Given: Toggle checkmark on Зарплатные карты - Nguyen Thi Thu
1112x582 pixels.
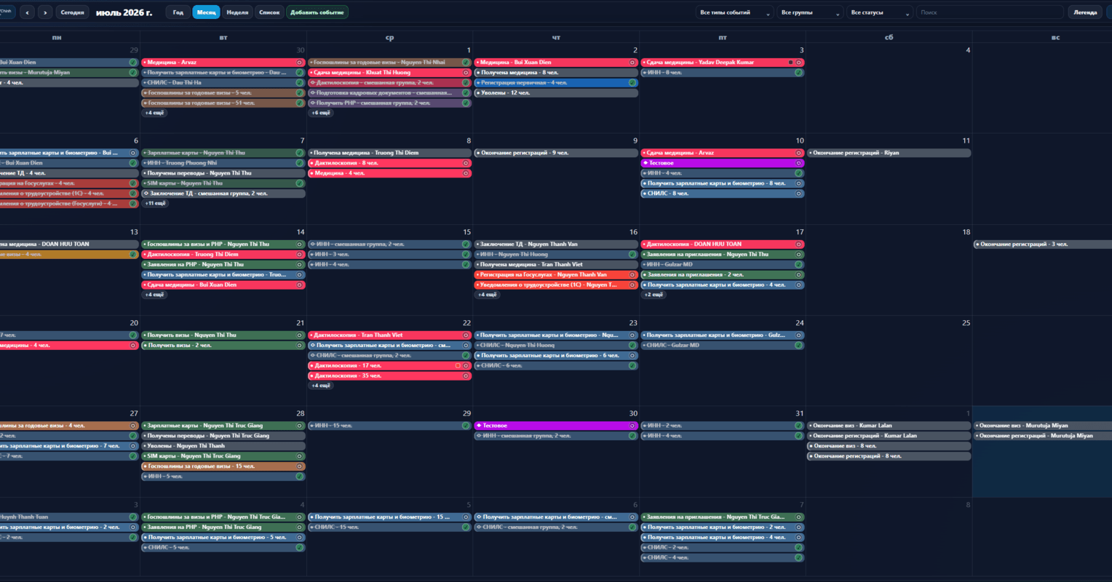Looking at the screenshot, I should [x=299, y=153].
